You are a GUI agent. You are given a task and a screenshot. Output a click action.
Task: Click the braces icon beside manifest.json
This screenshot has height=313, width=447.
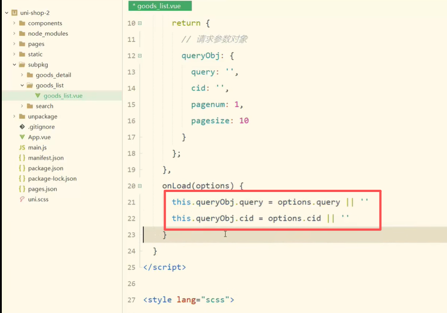point(22,158)
